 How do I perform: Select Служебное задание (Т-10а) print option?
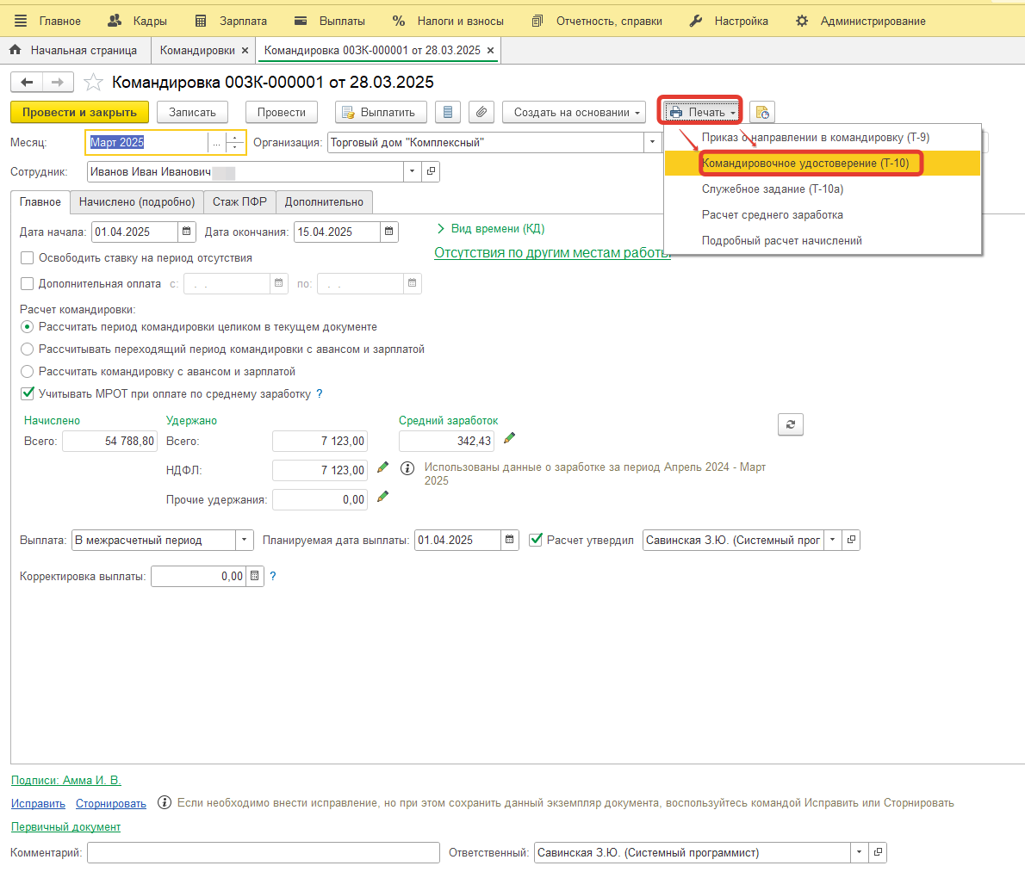point(772,189)
